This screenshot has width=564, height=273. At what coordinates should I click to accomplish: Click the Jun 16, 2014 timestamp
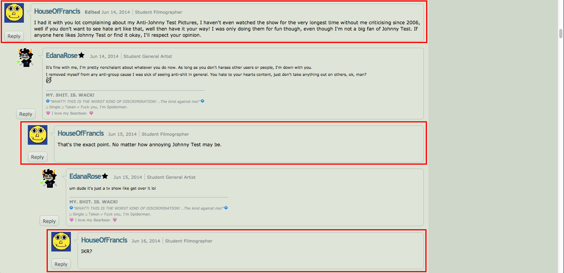[x=146, y=241]
